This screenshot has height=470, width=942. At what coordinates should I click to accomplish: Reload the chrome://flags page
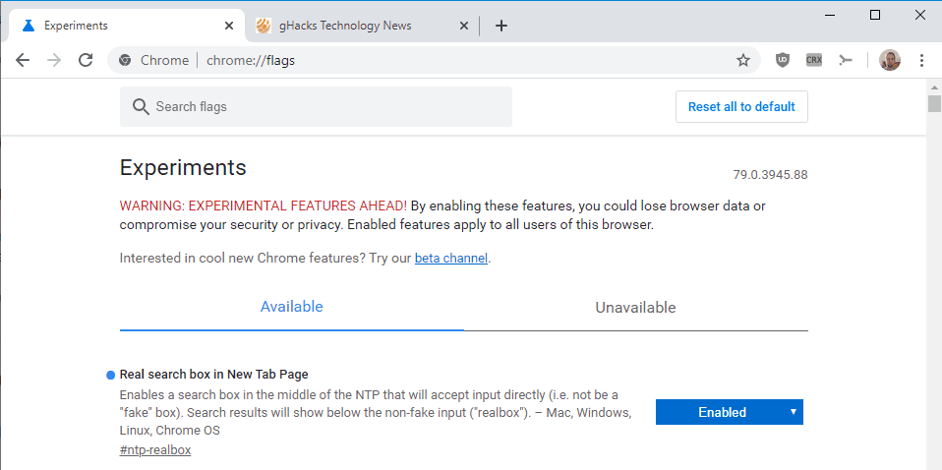click(x=86, y=60)
